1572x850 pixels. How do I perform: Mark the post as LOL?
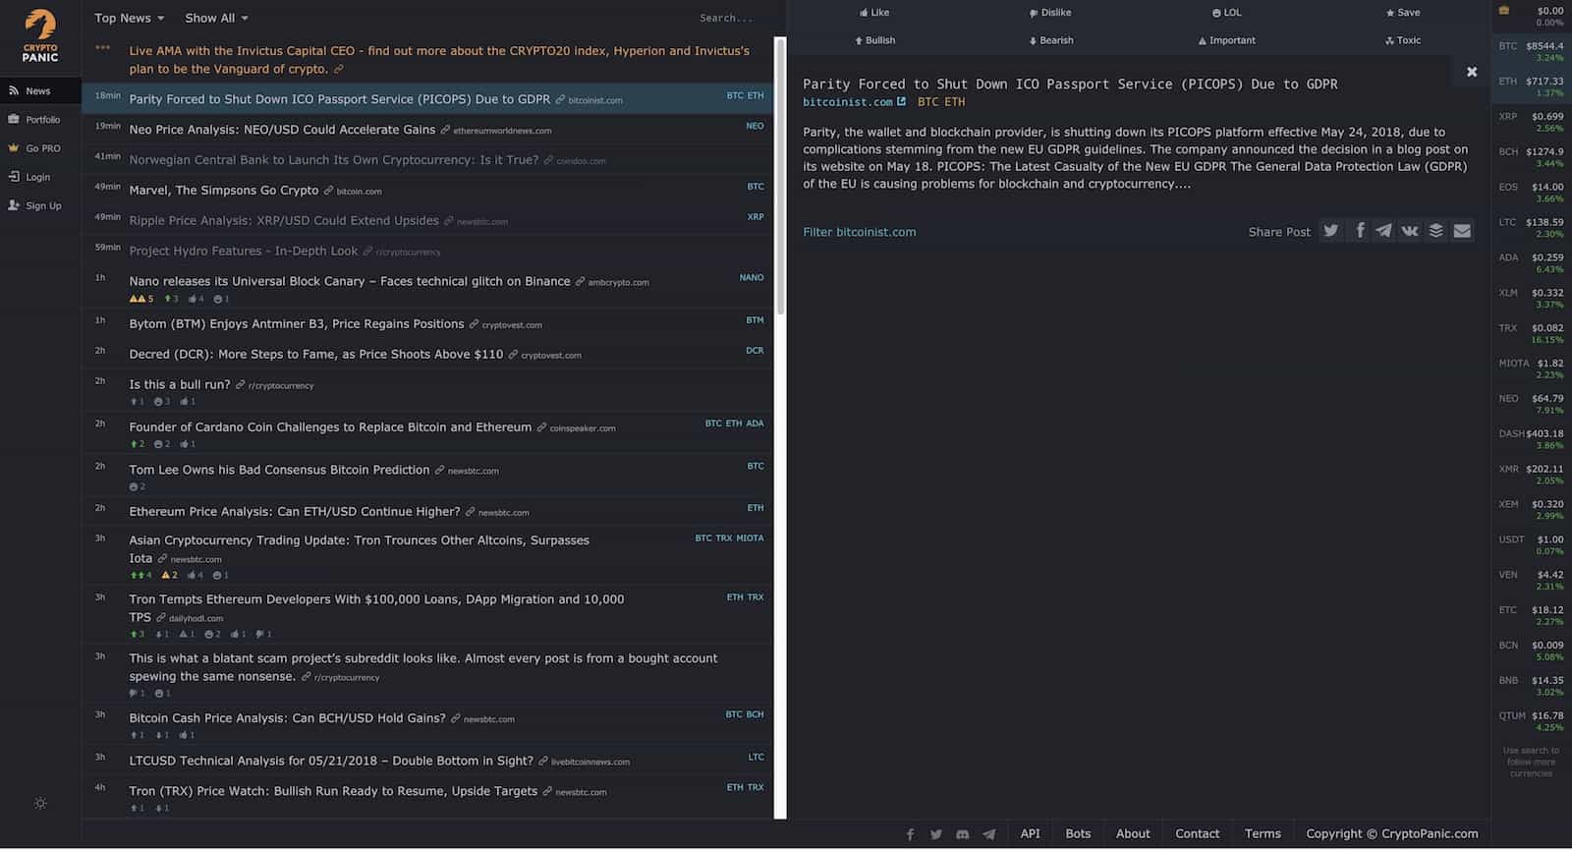click(1227, 13)
